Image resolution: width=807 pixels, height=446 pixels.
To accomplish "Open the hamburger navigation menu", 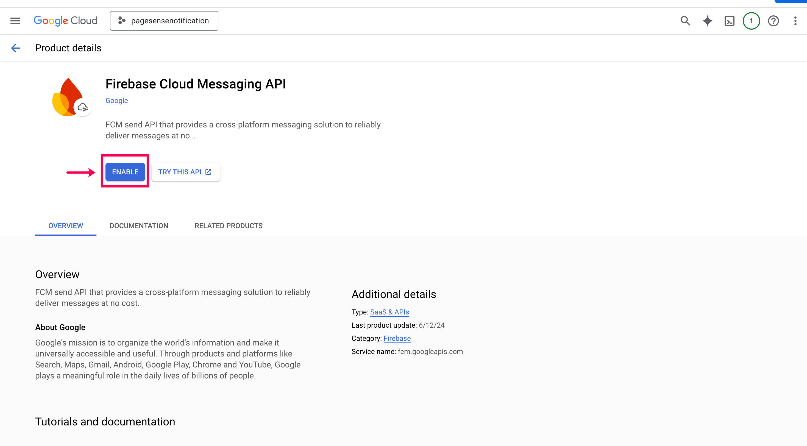I will pos(15,21).
